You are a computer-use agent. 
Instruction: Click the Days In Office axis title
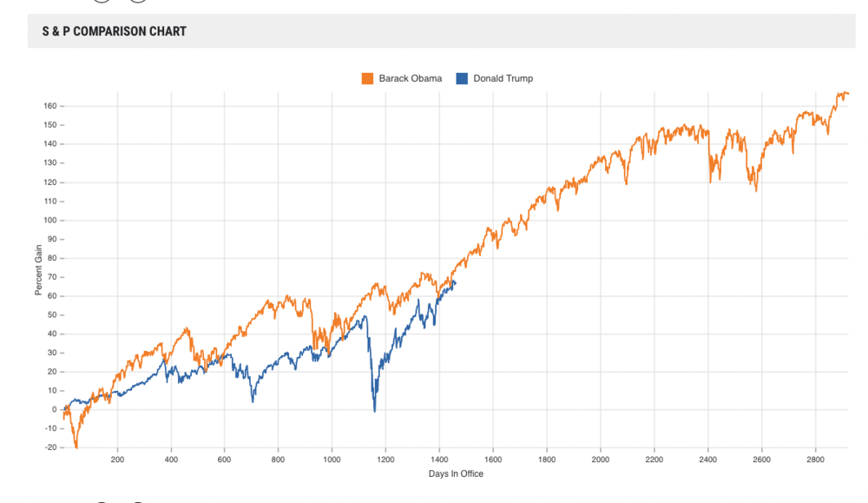[x=456, y=473]
